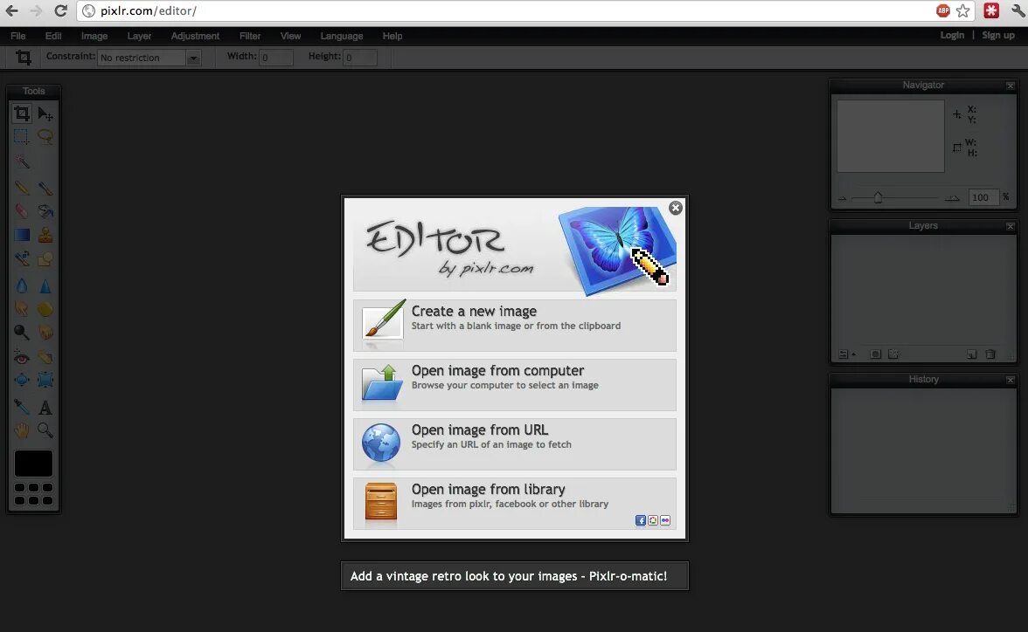Pick the Eraser tool

point(22,211)
